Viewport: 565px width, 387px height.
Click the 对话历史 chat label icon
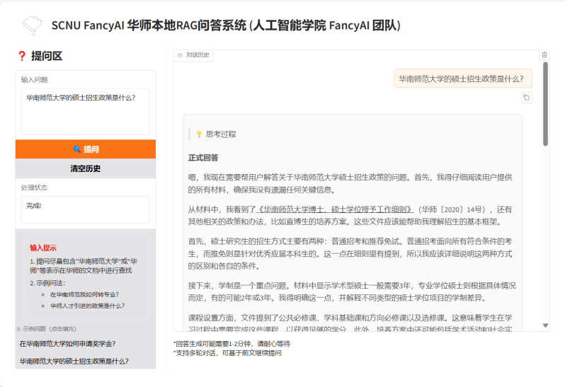181,55
